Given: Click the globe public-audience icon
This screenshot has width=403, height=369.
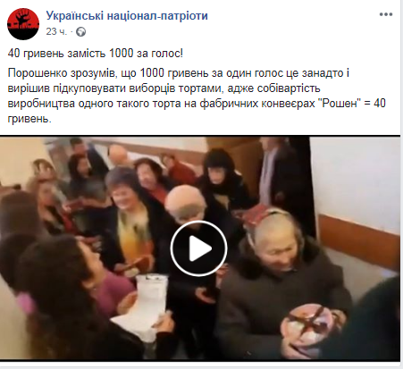Looking at the screenshot, I should pyautogui.click(x=80, y=31).
